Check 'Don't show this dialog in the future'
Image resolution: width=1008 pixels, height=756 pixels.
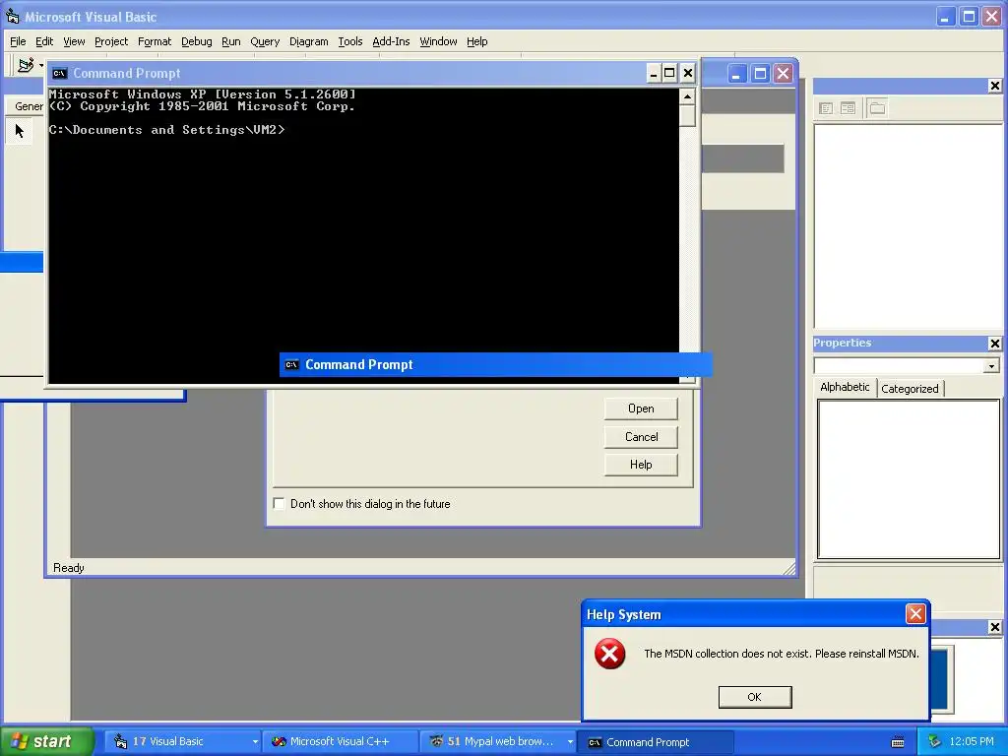point(279,504)
